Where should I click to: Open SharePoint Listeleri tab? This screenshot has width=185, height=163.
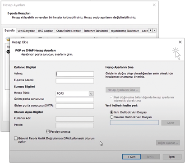(x=69, y=31)
